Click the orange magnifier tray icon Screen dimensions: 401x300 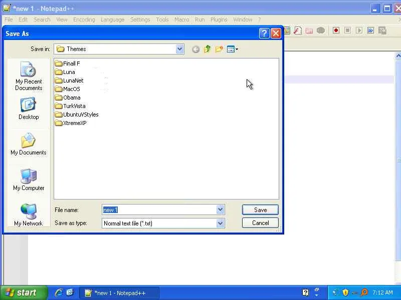(364, 292)
